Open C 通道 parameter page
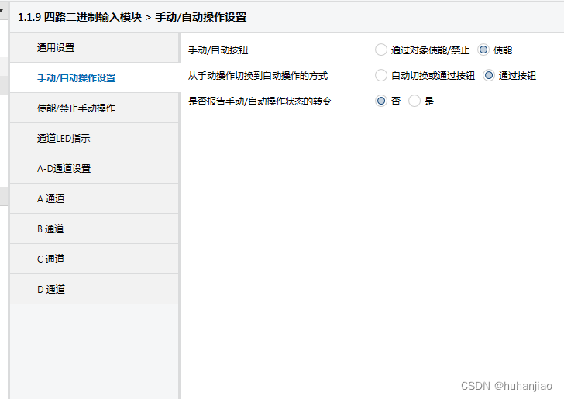The height and width of the screenshot is (399, 564). coord(51,260)
